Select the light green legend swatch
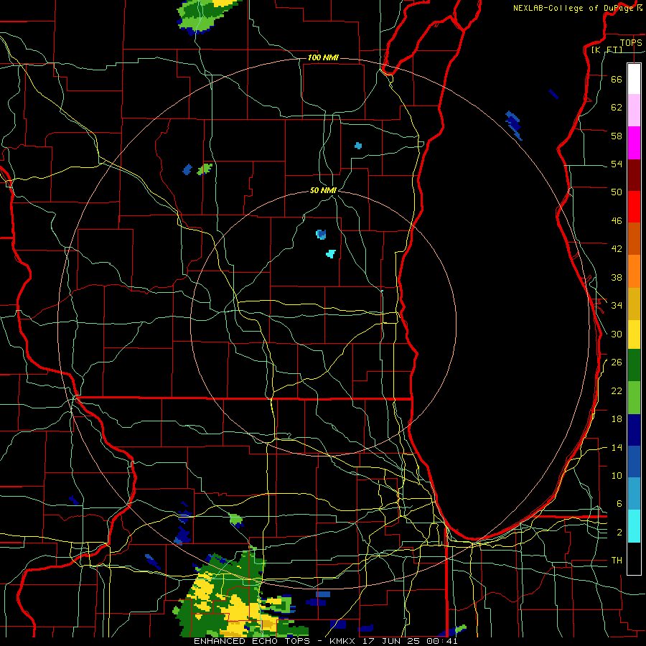This screenshot has height=646, width=646. (634, 398)
